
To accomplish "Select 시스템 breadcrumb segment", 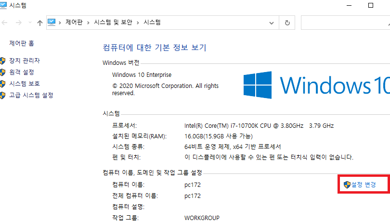I will click(152, 23).
